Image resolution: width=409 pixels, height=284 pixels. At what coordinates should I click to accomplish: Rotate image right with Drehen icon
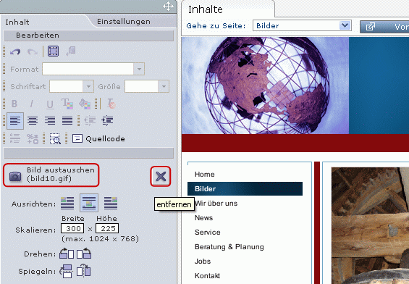pos(84,254)
